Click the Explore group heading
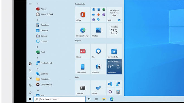Image resolution: width=184 pixels, height=103 pixels. pos(78,41)
